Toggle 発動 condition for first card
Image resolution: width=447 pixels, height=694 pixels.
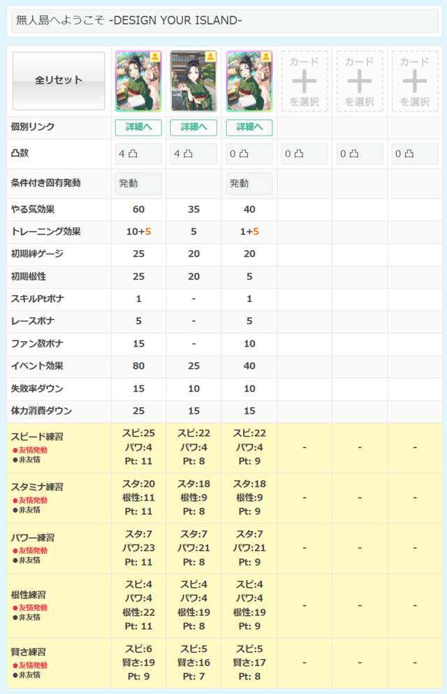point(138,184)
